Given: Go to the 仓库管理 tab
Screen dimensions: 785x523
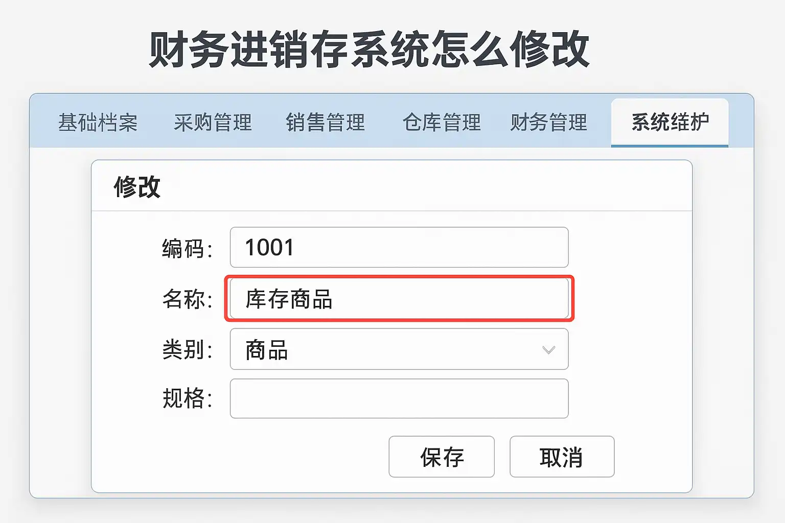Looking at the screenshot, I should click(442, 123).
